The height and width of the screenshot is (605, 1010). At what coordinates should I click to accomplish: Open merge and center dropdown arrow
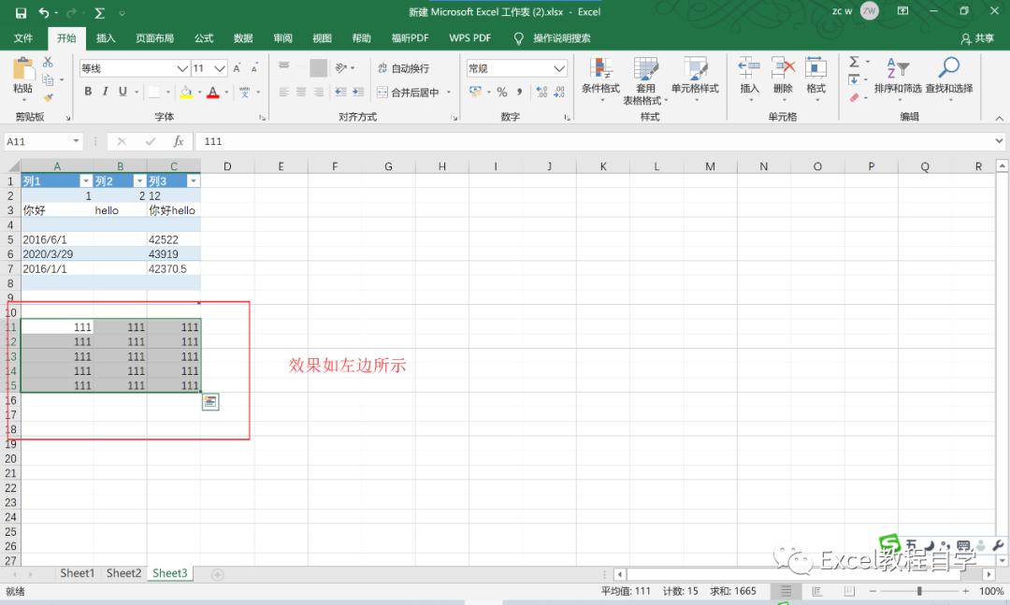(448, 93)
